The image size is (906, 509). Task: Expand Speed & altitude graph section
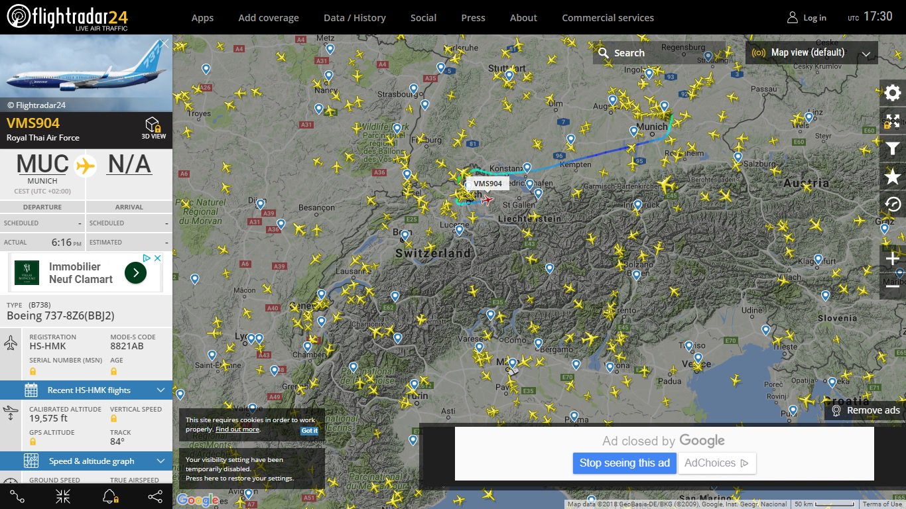86,461
